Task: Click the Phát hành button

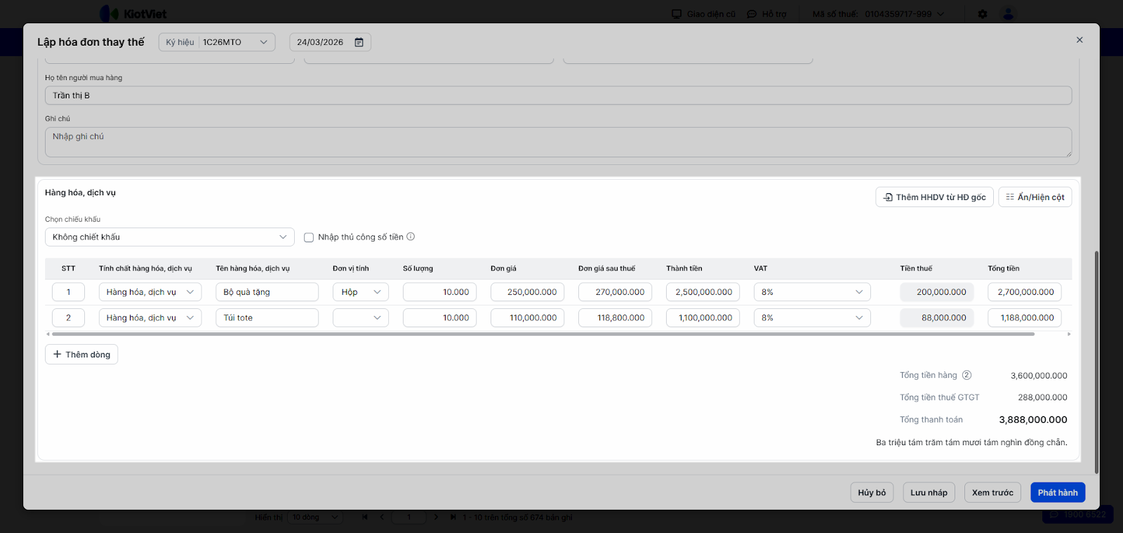Action: click(x=1057, y=493)
